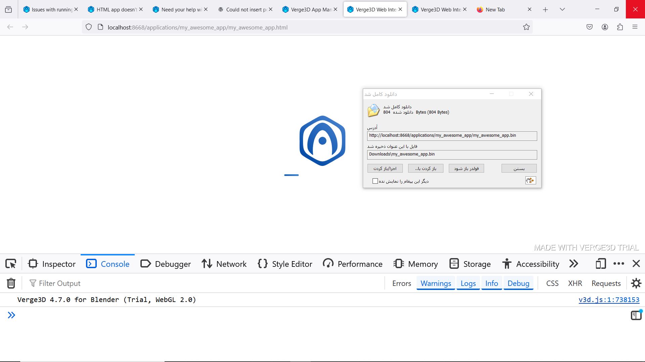Viewport: 645px width, 362px height.
Task: Click the Verge3D console log message
Action: coord(106,300)
